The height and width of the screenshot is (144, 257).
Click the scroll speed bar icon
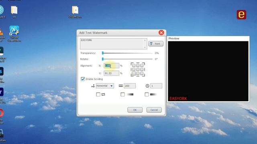coord(121,86)
